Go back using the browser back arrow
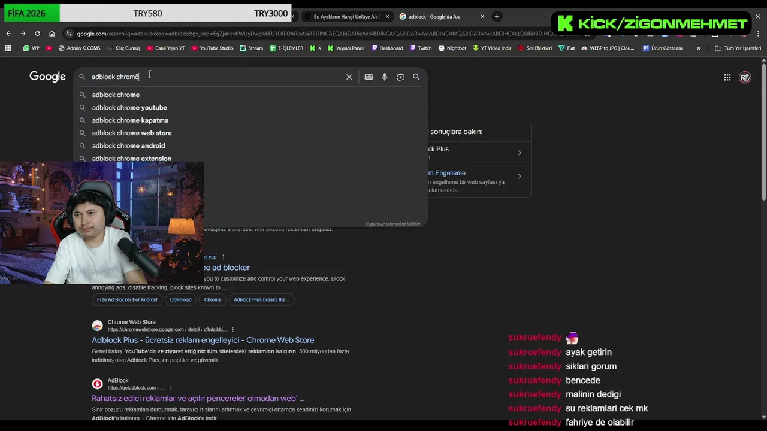This screenshot has width=767, height=431. 8,34
